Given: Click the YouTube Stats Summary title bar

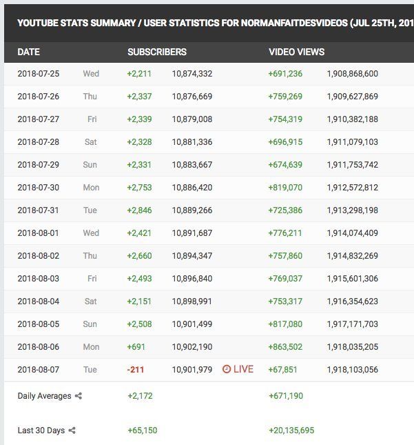Looking at the screenshot, I should pyautogui.click(x=209, y=23).
